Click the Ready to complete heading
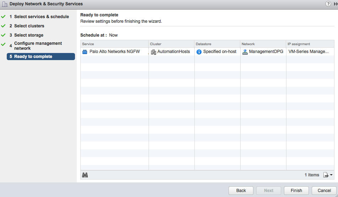The image size is (338, 197). click(x=99, y=15)
